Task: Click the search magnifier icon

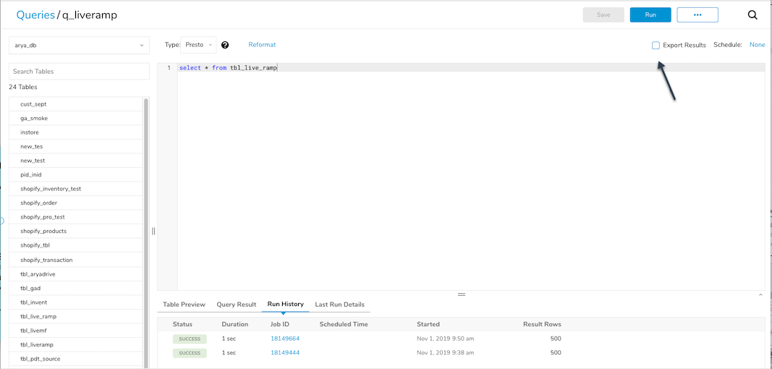Action: coord(752,15)
